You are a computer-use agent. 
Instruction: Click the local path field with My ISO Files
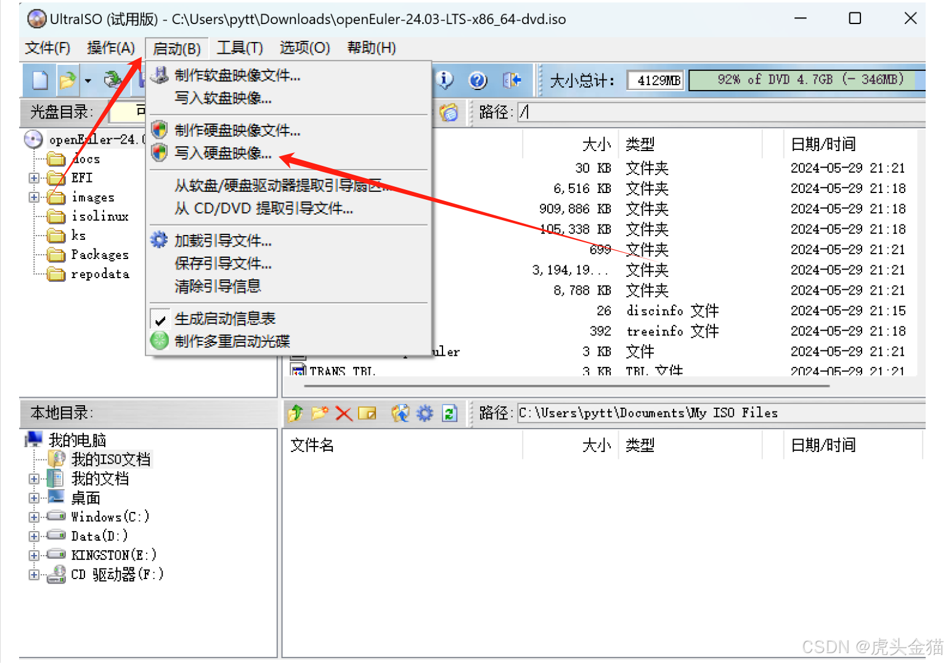tap(721, 413)
